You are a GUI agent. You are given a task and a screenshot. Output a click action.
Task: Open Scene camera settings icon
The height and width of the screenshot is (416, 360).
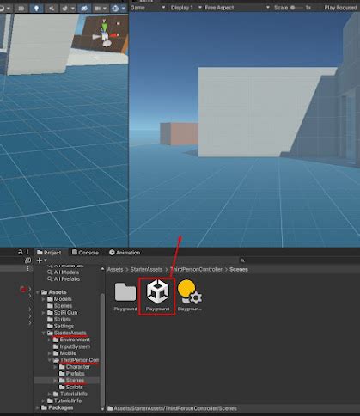(98, 9)
